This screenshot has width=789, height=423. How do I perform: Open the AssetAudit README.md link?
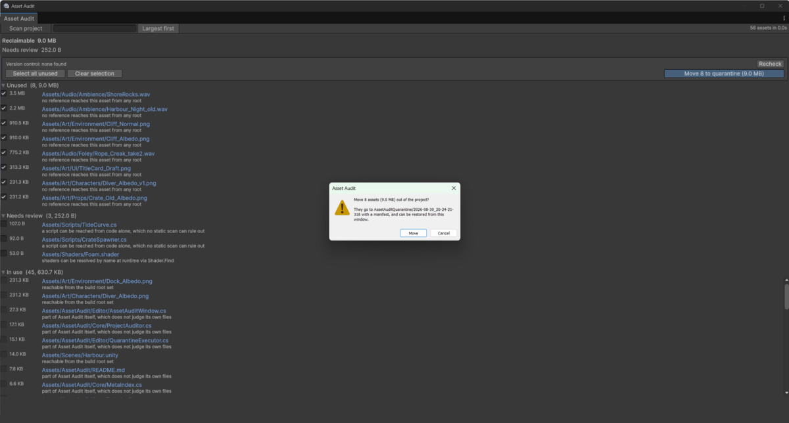(84, 370)
